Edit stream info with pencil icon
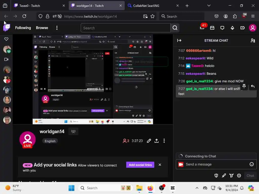The image size is (259, 194). (x=149, y=141)
